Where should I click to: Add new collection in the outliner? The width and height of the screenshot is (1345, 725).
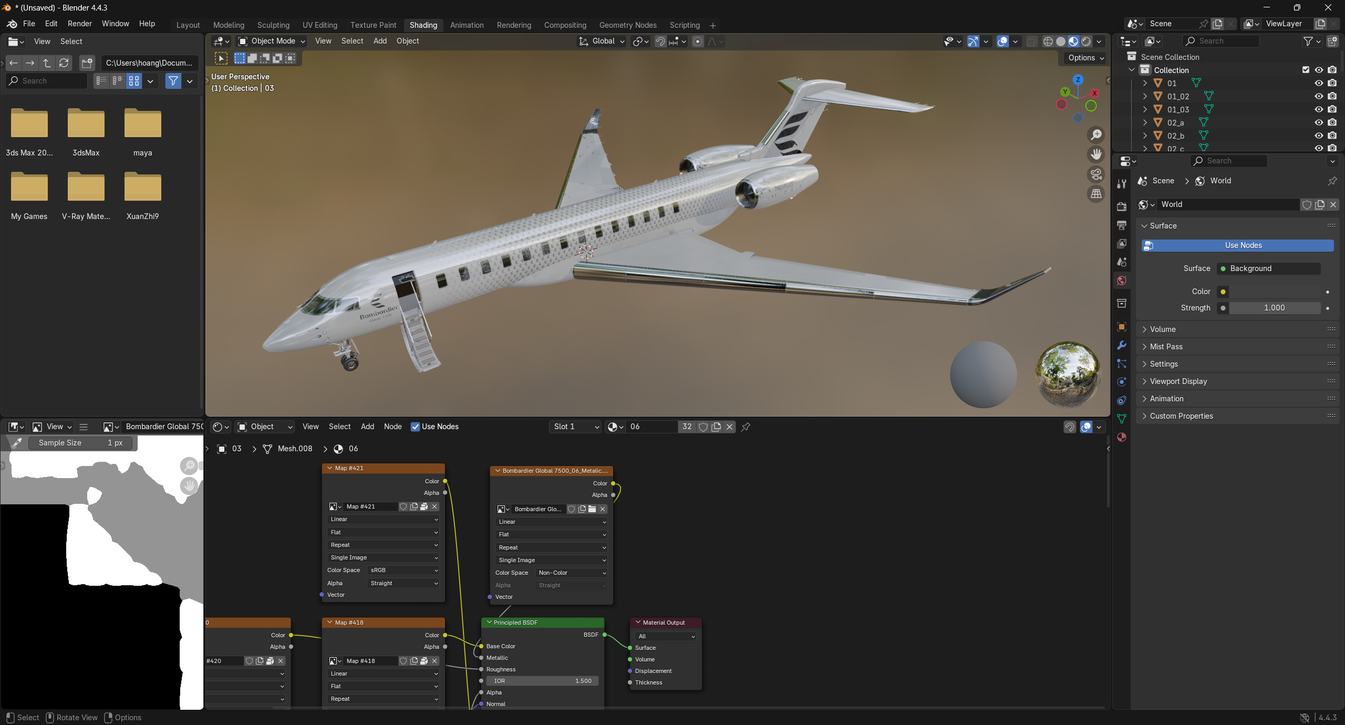pos(1332,41)
